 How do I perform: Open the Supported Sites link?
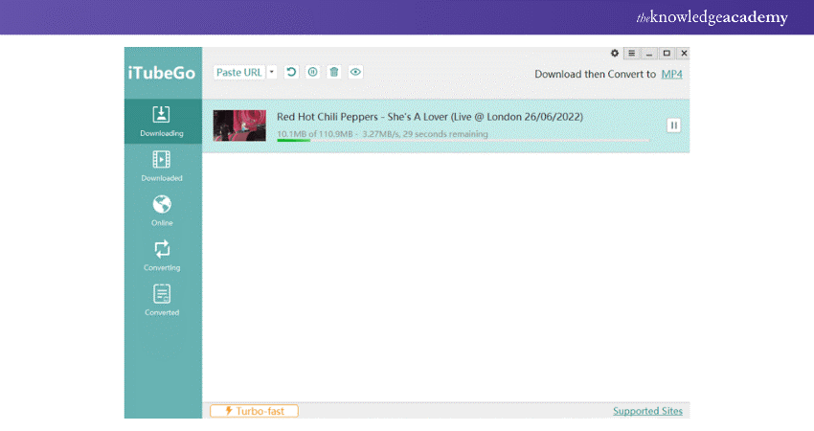[648, 411]
